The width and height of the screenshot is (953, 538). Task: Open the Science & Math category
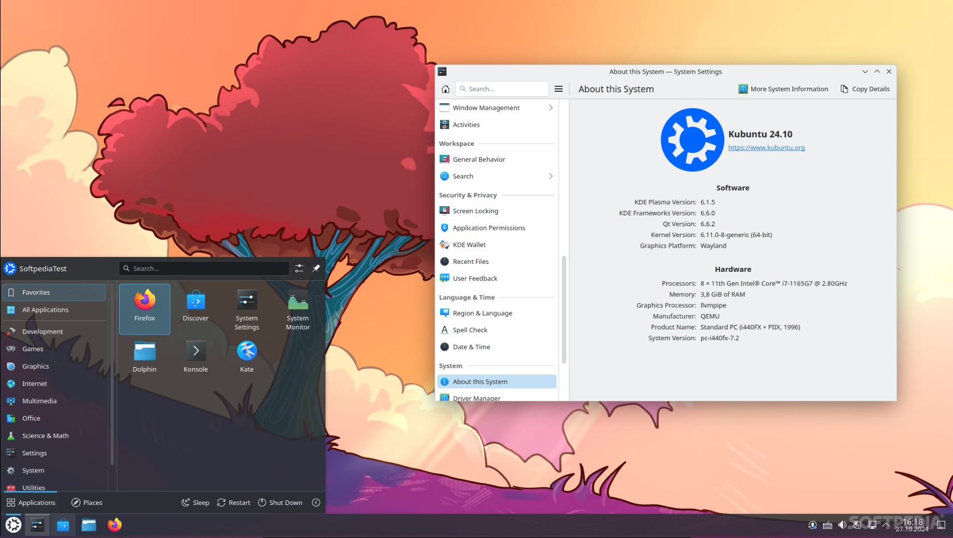54,436
